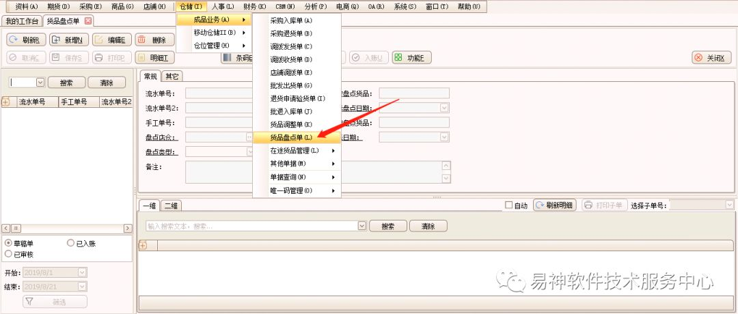Image resolution: width=738 pixels, height=314 pixels.
Task: Click the detail search text input field
Action: pos(251,226)
